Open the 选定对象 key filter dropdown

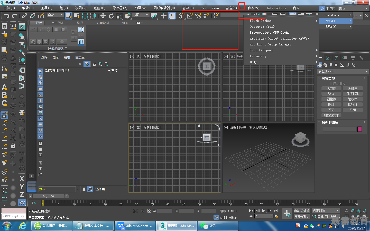pyautogui.click(x=326, y=211)
